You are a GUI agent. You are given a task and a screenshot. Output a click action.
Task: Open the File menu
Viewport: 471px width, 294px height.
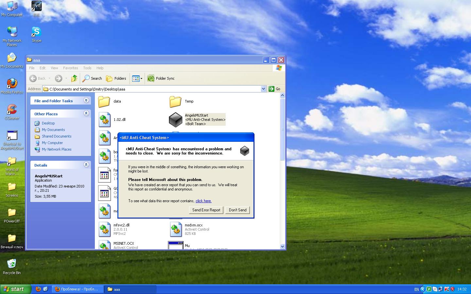pyautogui.click(x=32, y=68)
